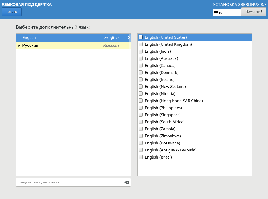Check the English (Singapore) option
Viewport: 268px width, 199px height.
pyautogui.click(x=141, y=115)
